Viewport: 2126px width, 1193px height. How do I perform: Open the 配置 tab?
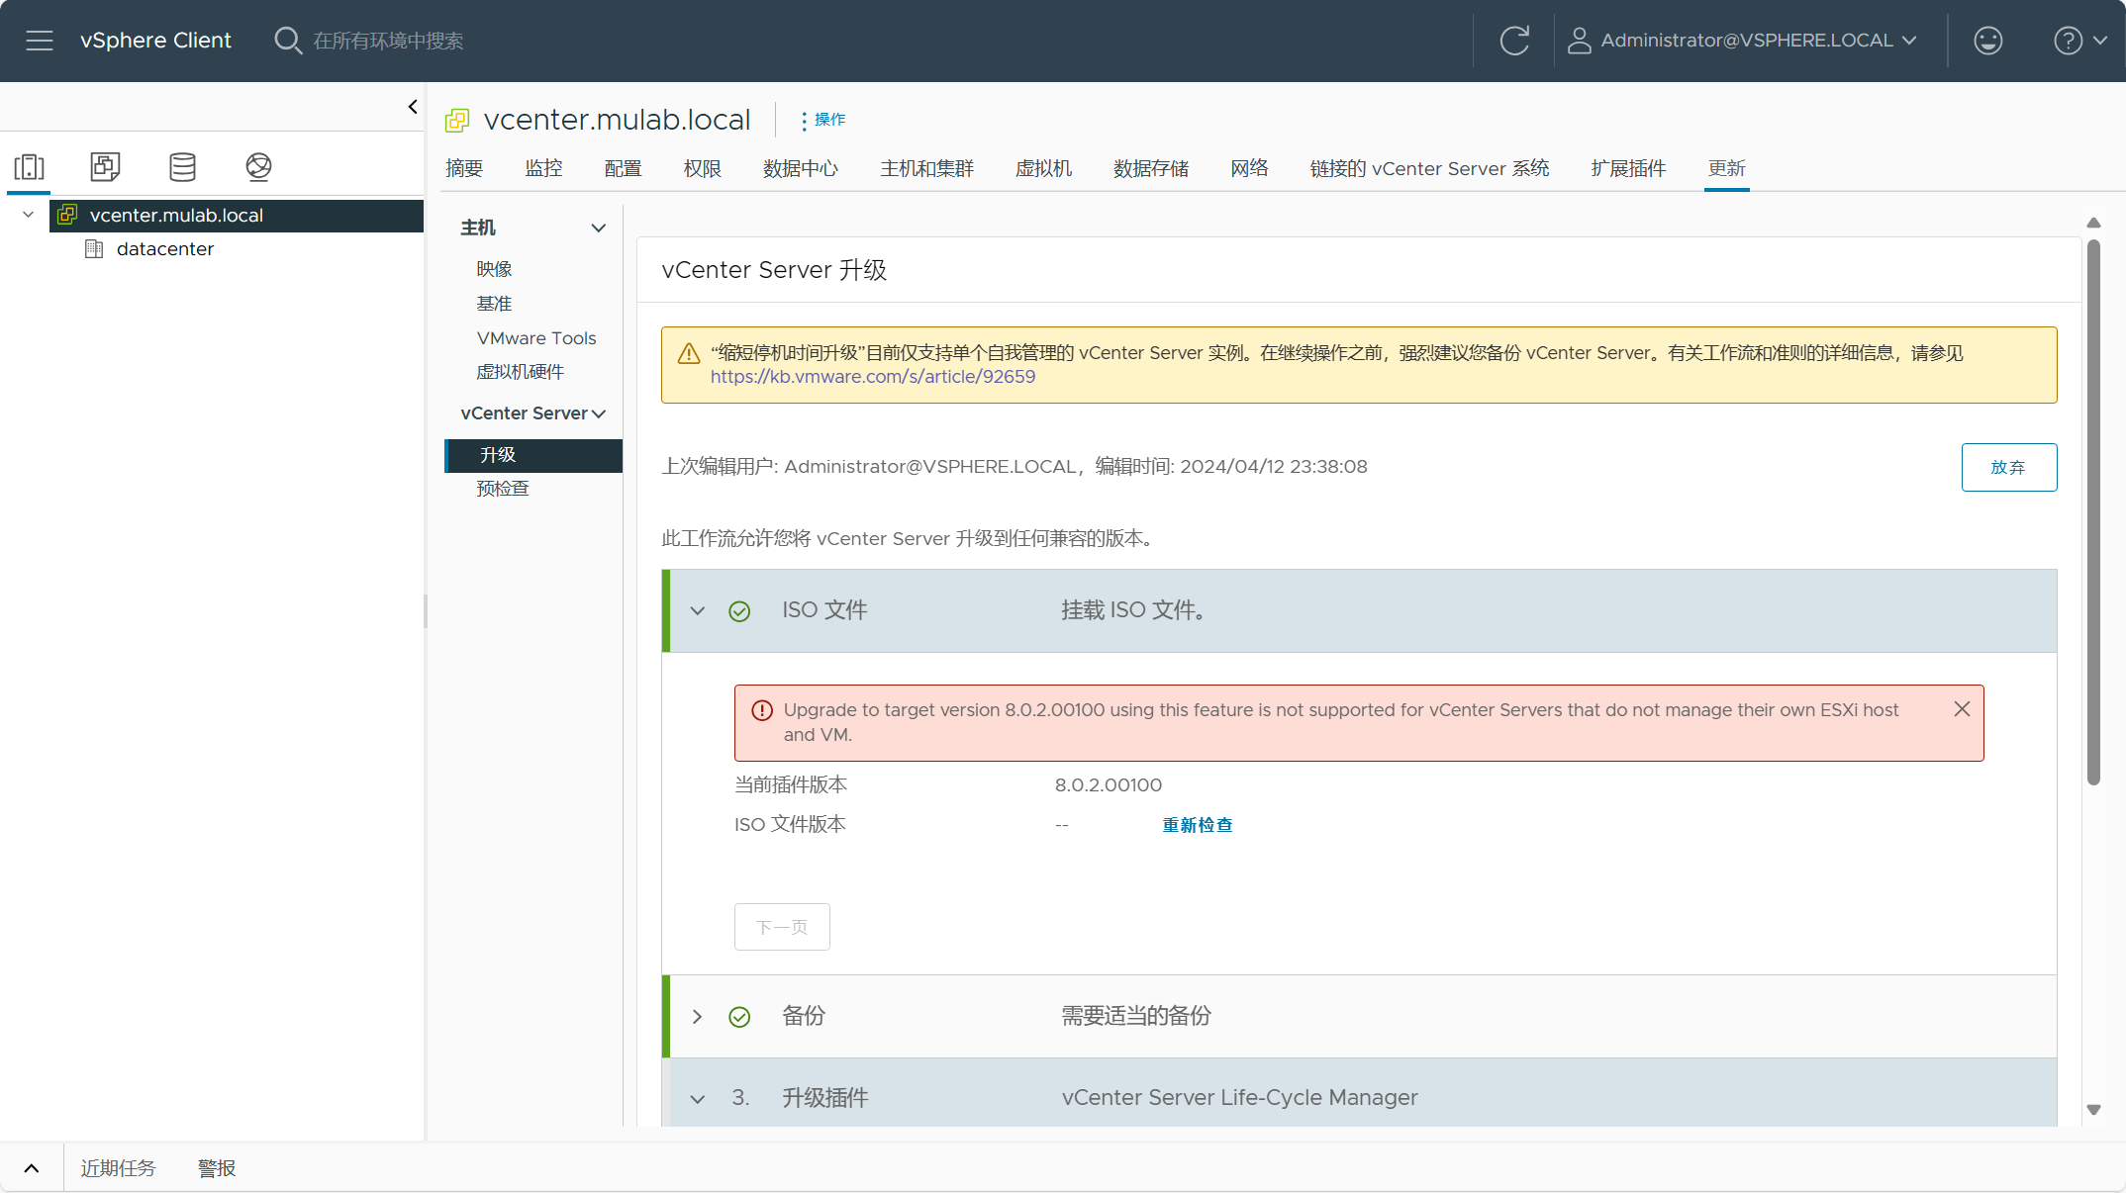coord(623,169)
